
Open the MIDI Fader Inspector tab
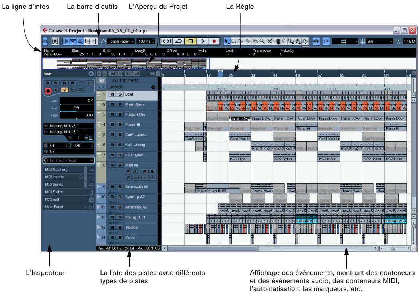(68, 192)
